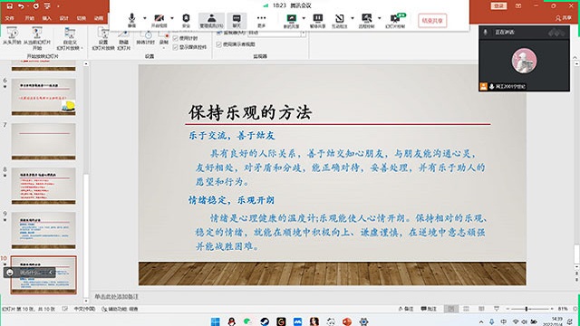
Task: Click the 81% zoom level
Action: coord(563,309)
